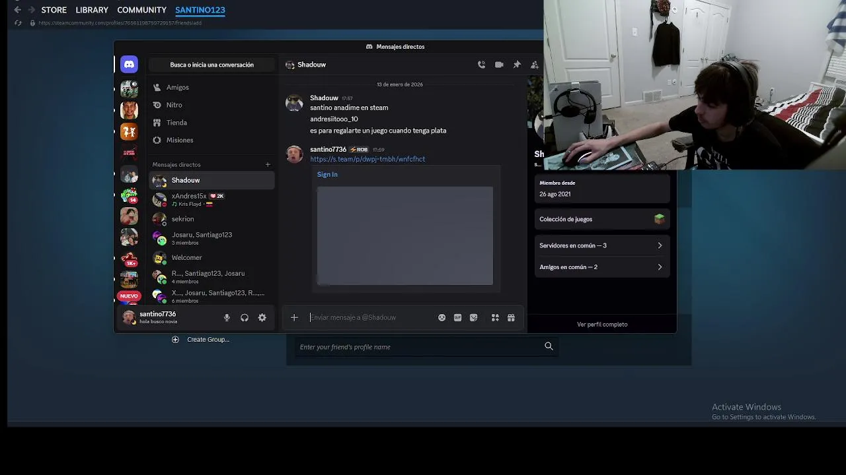This screenshot has height=475, width=846.
Task: Open the sticker picker
Action: coord(473,317)
